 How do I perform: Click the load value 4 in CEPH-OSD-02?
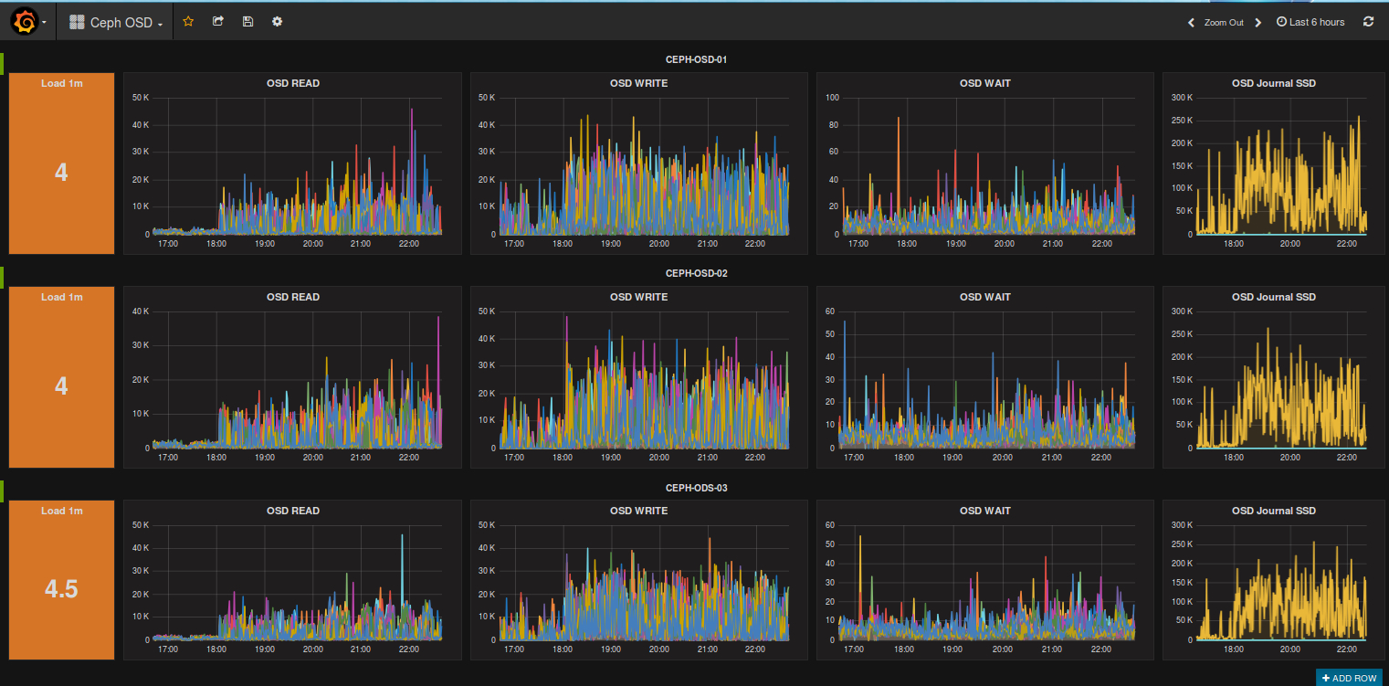coord(61,385)
